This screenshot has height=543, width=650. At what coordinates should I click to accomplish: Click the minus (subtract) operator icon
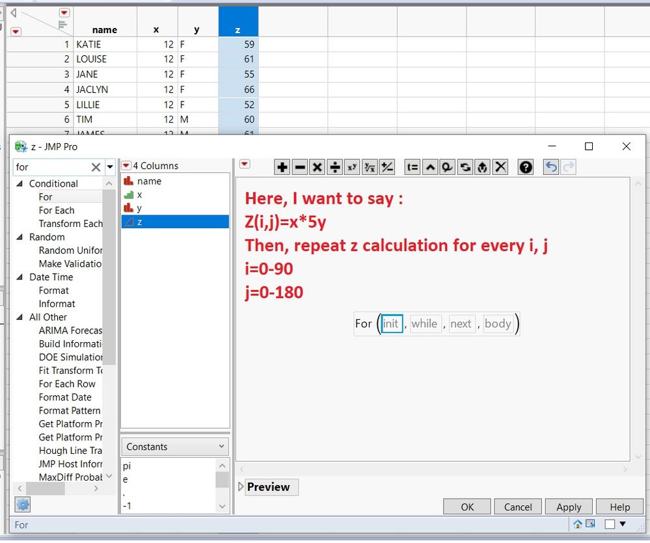pos(300,167)
